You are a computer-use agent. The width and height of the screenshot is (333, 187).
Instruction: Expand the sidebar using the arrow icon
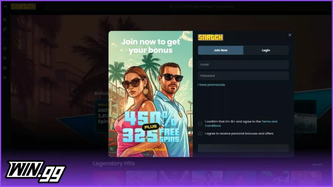pos(5,6)
